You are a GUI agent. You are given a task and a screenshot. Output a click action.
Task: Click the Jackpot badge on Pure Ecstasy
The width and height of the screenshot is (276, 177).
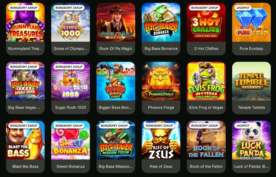(243, 8)
